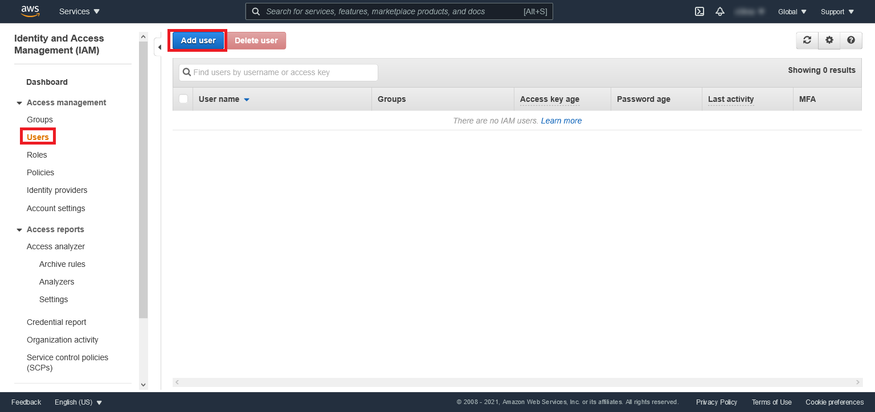
Task: Click the Identity and Access Management title
Action: point(59,44)
